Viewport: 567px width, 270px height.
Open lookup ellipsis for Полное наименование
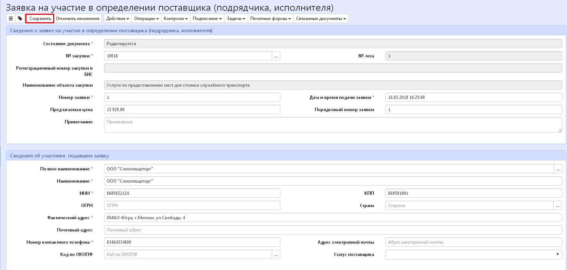[558, 169]
